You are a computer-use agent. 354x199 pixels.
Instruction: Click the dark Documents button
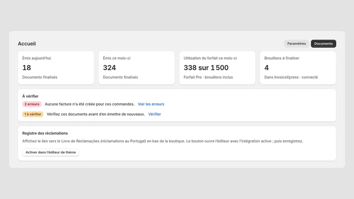pos(323,43)
